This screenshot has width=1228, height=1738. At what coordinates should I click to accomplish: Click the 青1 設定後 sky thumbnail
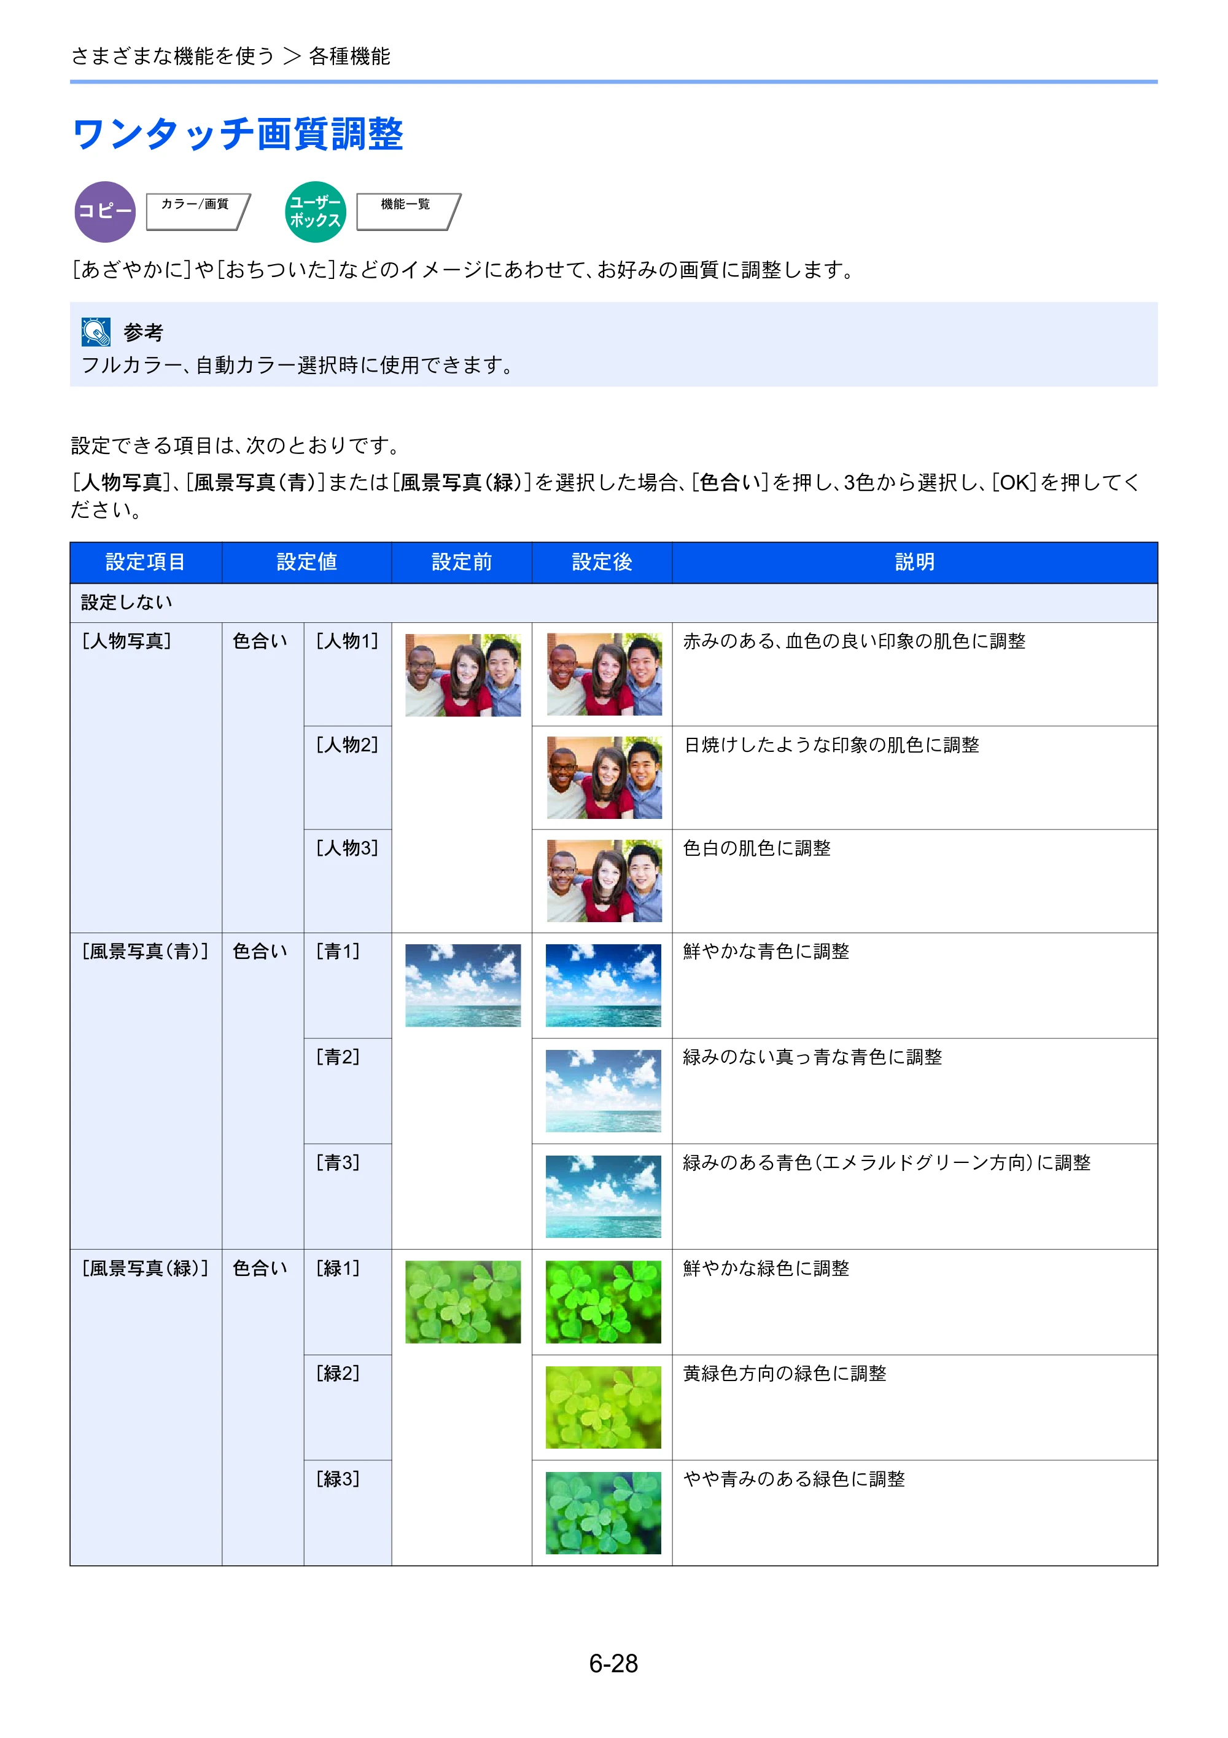pyautogui.click(x=604, y=985)
